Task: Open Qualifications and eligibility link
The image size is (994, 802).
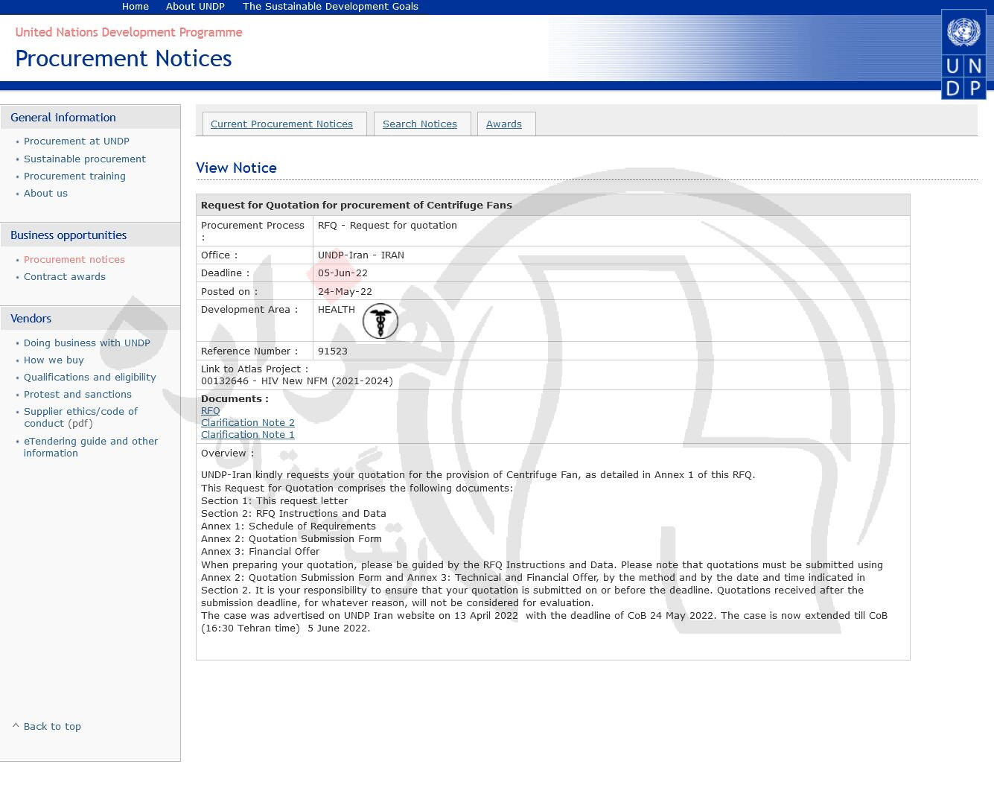Action: (x=90, y=377)
